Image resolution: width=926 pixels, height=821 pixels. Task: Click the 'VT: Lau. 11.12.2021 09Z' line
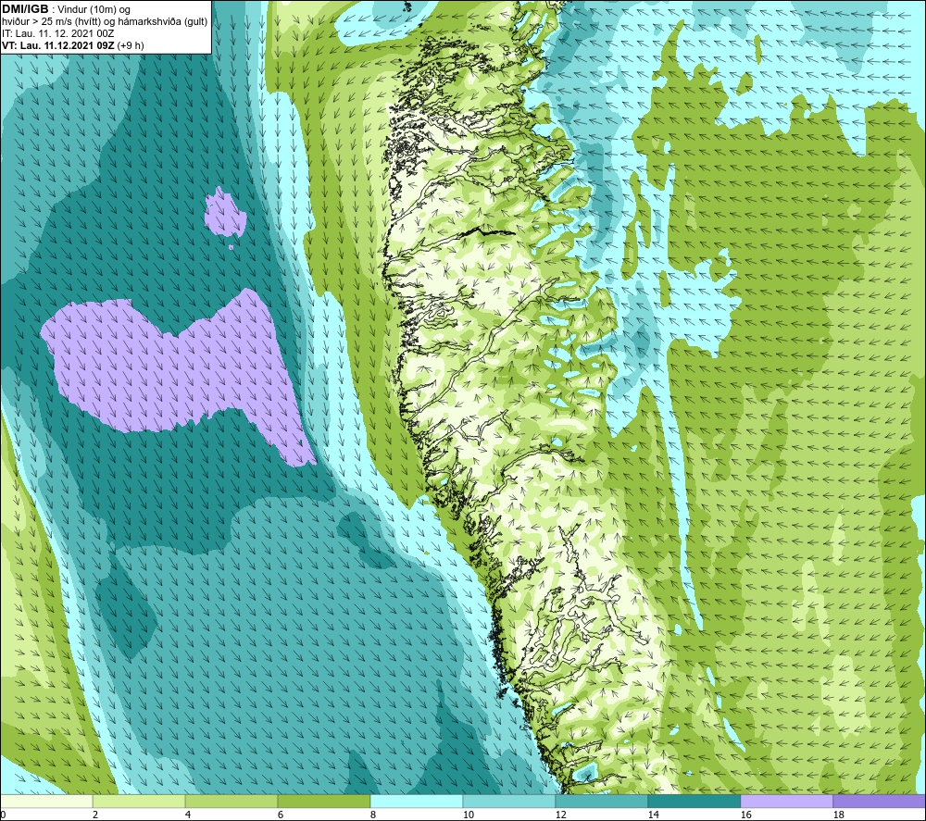(57, 45)
